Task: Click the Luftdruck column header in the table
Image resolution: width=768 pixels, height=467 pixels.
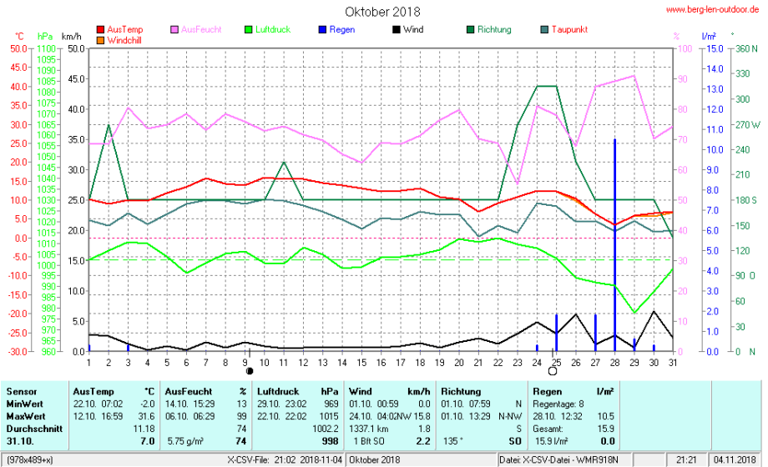Action: click(x=279, y=390)
